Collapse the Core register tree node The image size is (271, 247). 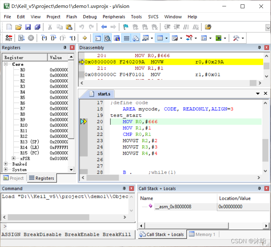(6, 64)
